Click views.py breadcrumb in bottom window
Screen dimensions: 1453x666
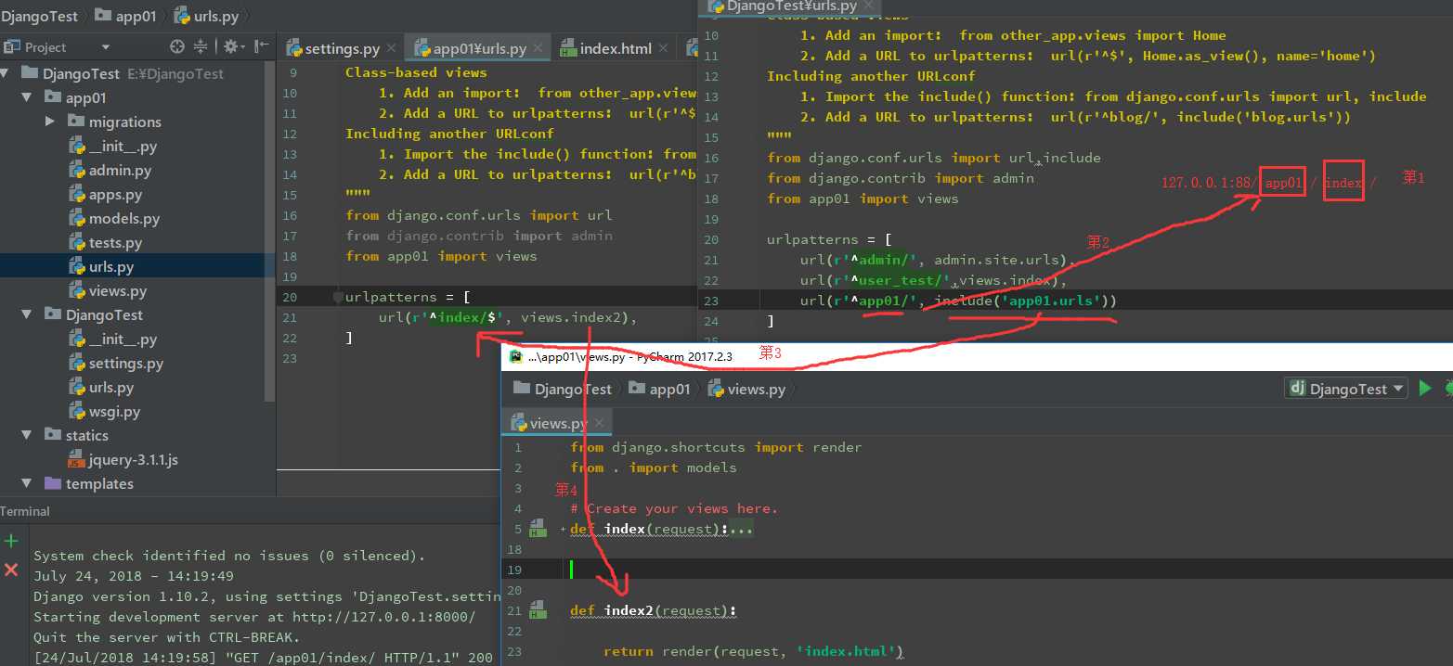pyautogui.click(x=747, y=389)
